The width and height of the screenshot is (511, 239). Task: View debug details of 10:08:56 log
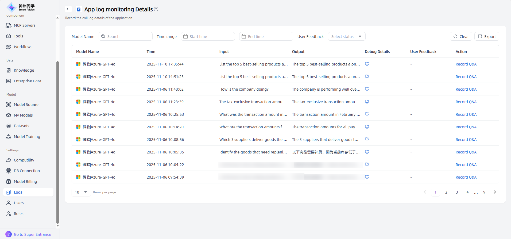click(x=367, y=139)
